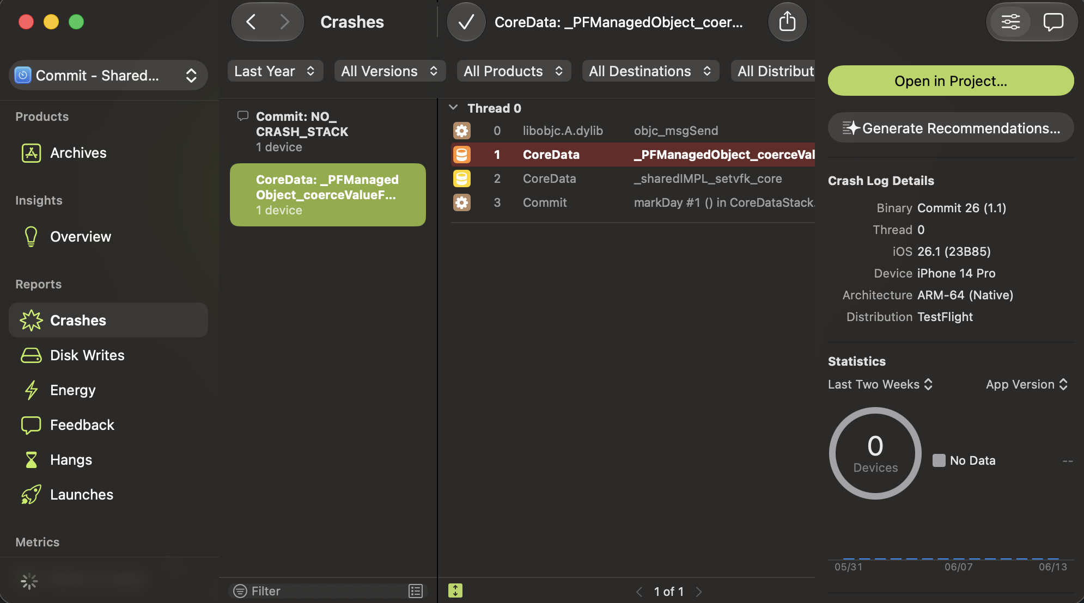
Task: Click the Device value iPhone 14 Pro
Action: pyautogui.click(x=957, y=273)
